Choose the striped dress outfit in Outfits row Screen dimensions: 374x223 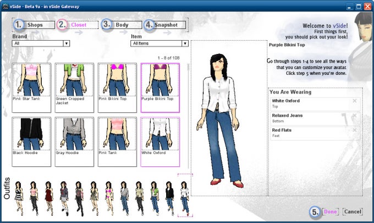[x=19, y=198]
